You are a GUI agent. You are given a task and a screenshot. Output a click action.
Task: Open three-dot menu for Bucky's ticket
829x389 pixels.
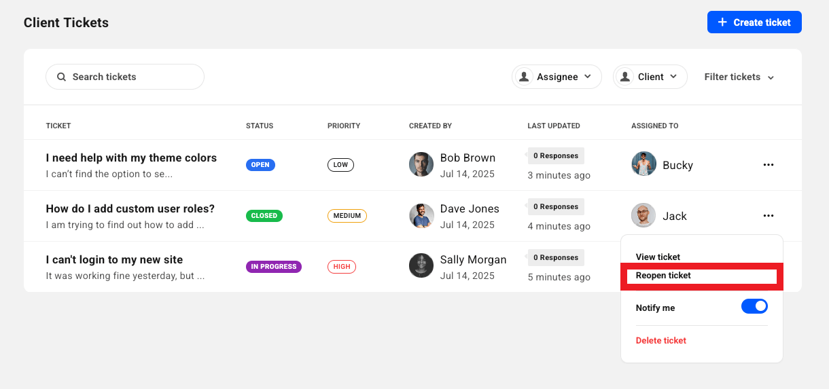(x=769, y=165)
